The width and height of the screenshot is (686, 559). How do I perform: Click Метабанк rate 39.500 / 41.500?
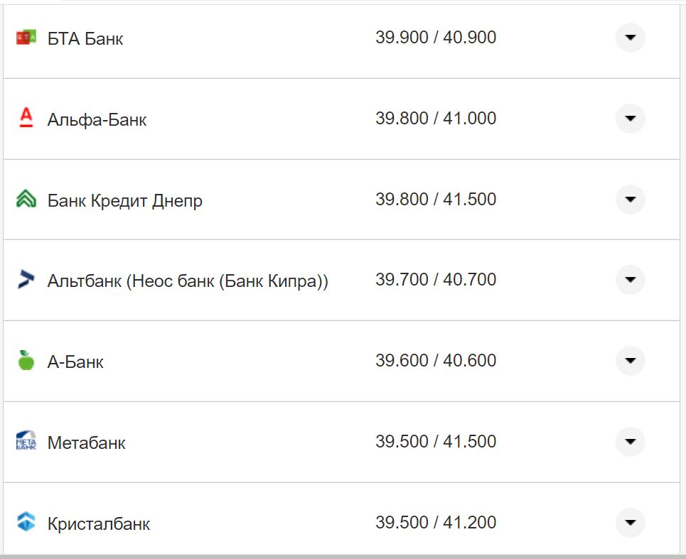(x=435, y=442)
